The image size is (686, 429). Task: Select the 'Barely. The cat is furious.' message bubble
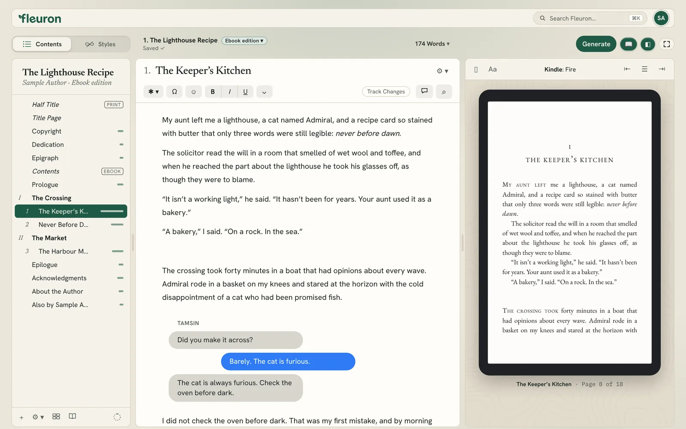point(288,362)
